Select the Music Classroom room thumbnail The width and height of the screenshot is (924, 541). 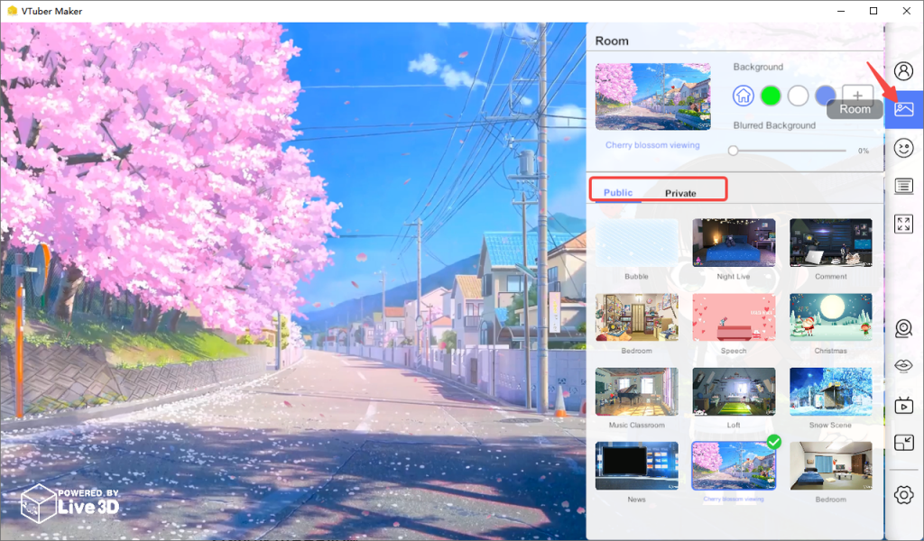[636, 391]
